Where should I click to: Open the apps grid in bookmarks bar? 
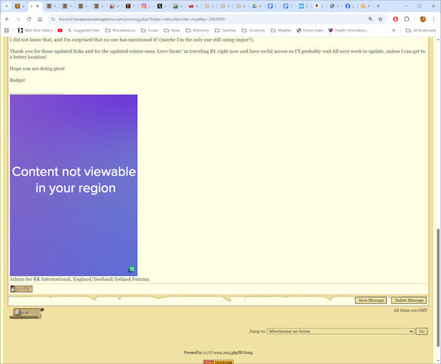point(7,30)
